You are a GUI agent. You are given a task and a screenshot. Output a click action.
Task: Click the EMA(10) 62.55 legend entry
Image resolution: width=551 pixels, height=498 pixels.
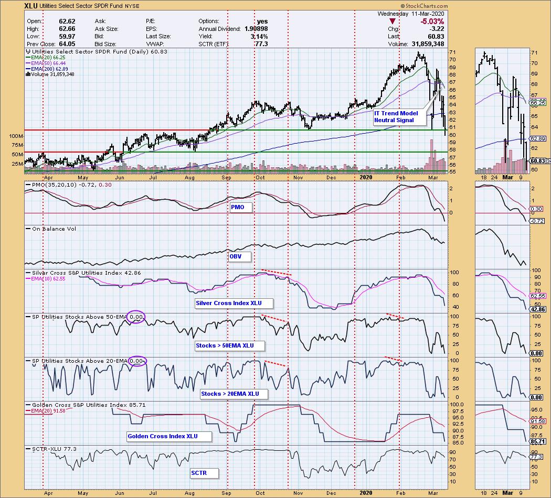pos(46,279)
